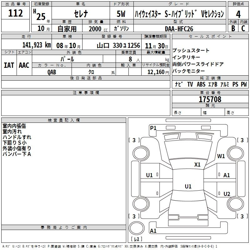Click the chassis number 175708
The image size is (250, 250).
pyautogui.click(x=210, y=99)
